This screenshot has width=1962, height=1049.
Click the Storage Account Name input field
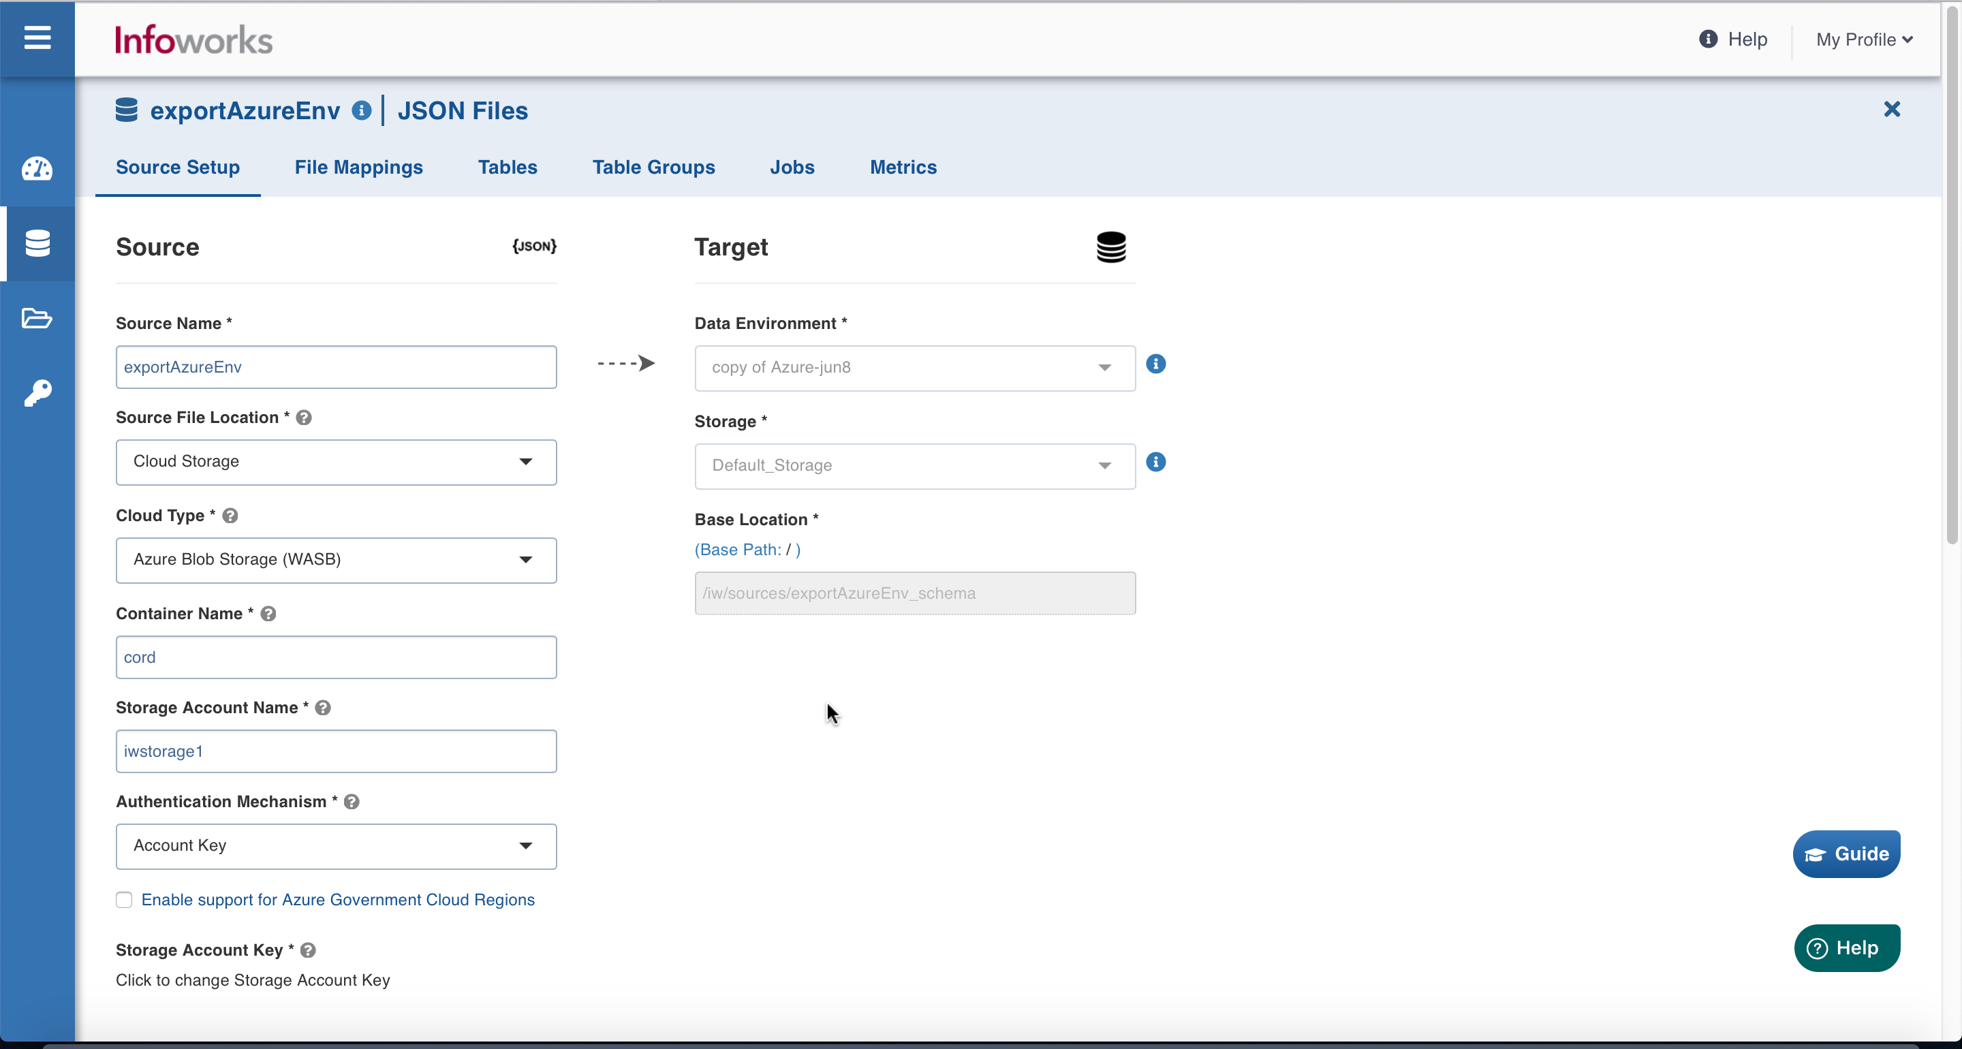336,751
